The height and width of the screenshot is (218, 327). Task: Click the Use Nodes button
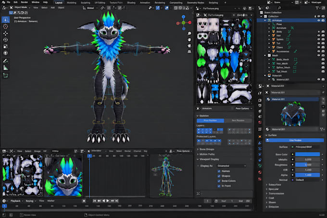point(295,141)
